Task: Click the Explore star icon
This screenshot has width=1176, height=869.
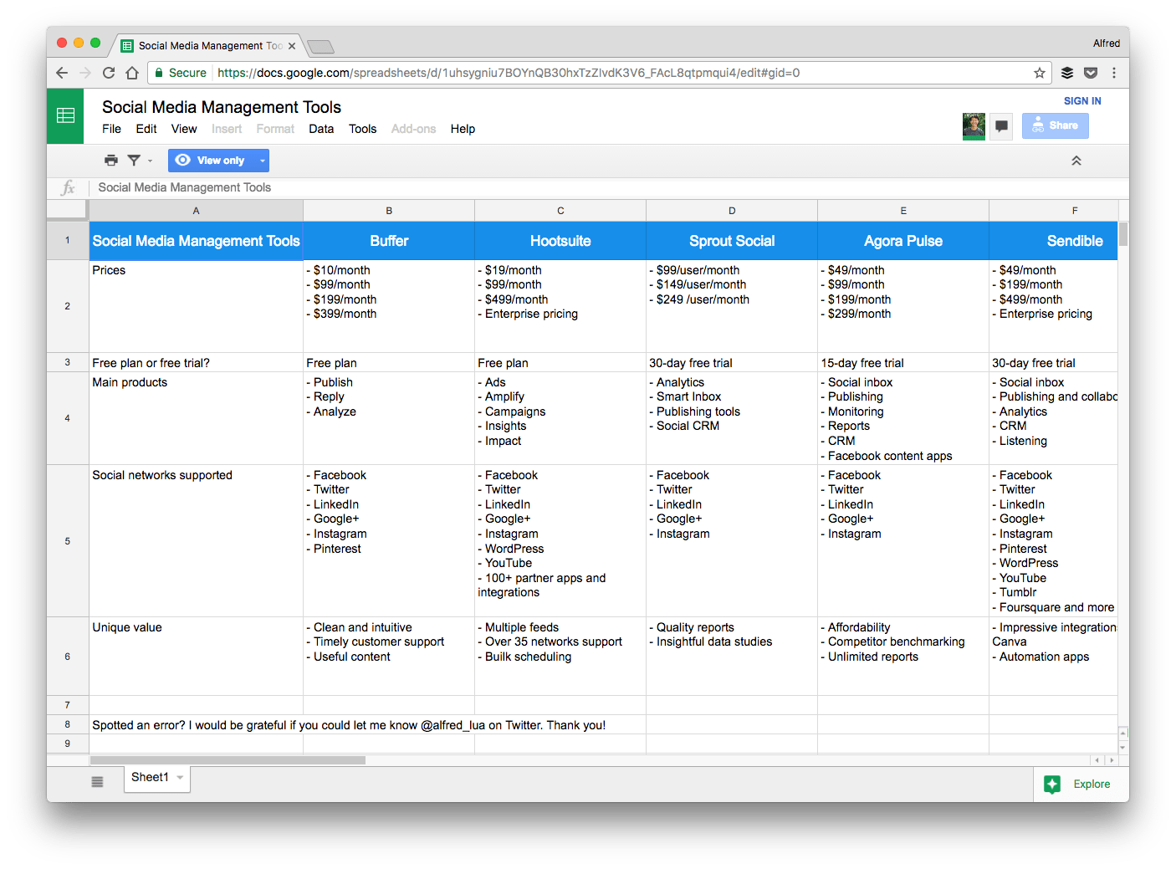Action: point(1052,784)
